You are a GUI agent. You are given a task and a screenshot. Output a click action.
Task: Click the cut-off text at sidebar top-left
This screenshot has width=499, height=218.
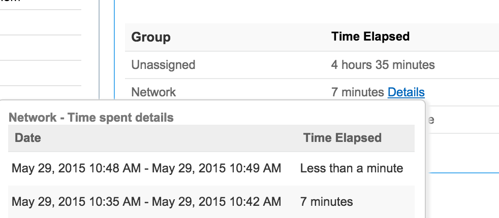coord(10,2)
